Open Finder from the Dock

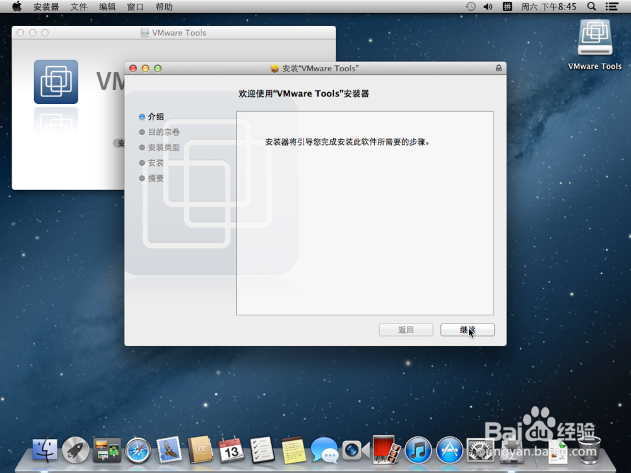pos(45,450)
